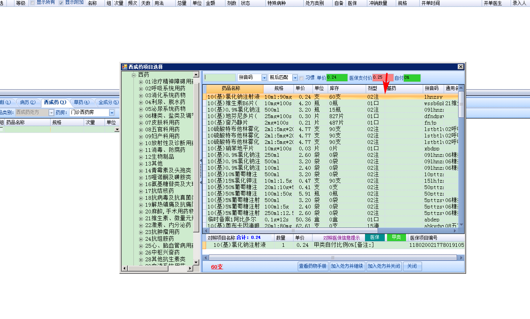Select the 17抗结核药 tree category
Image resolution: width=530 pixels, height=319 pixels.
(x=160, y=191)
